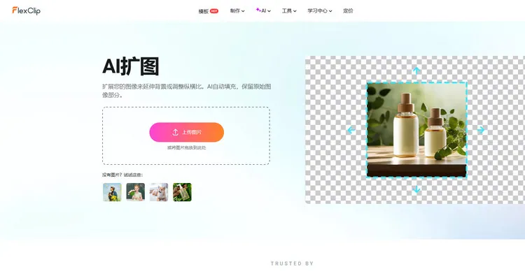525x271 pixels.
Task: Click the dashed drop zone caption 或将图片拖放到此处
Action: click(x=186, y=147)
